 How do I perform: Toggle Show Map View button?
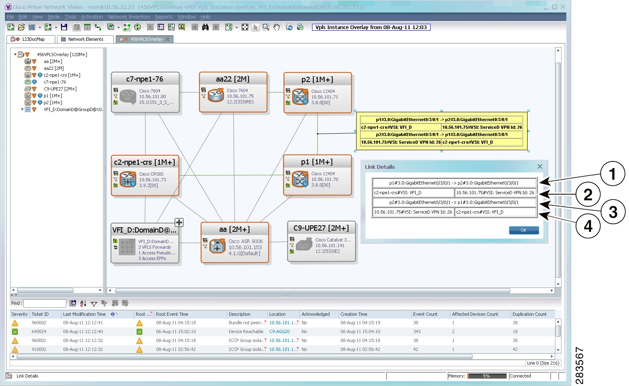[x=77, y=27]
